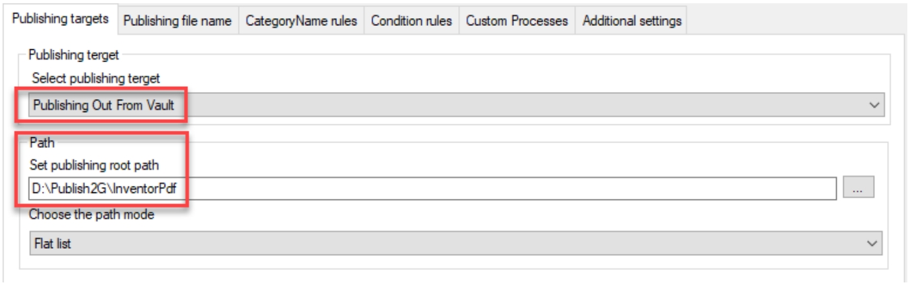Click the "Select publishing terget" label
908x285 pixels.
coord(95,78)
